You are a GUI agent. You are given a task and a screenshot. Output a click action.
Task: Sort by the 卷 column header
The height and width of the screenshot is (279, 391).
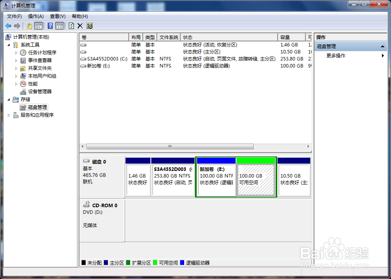click(104, 37)
